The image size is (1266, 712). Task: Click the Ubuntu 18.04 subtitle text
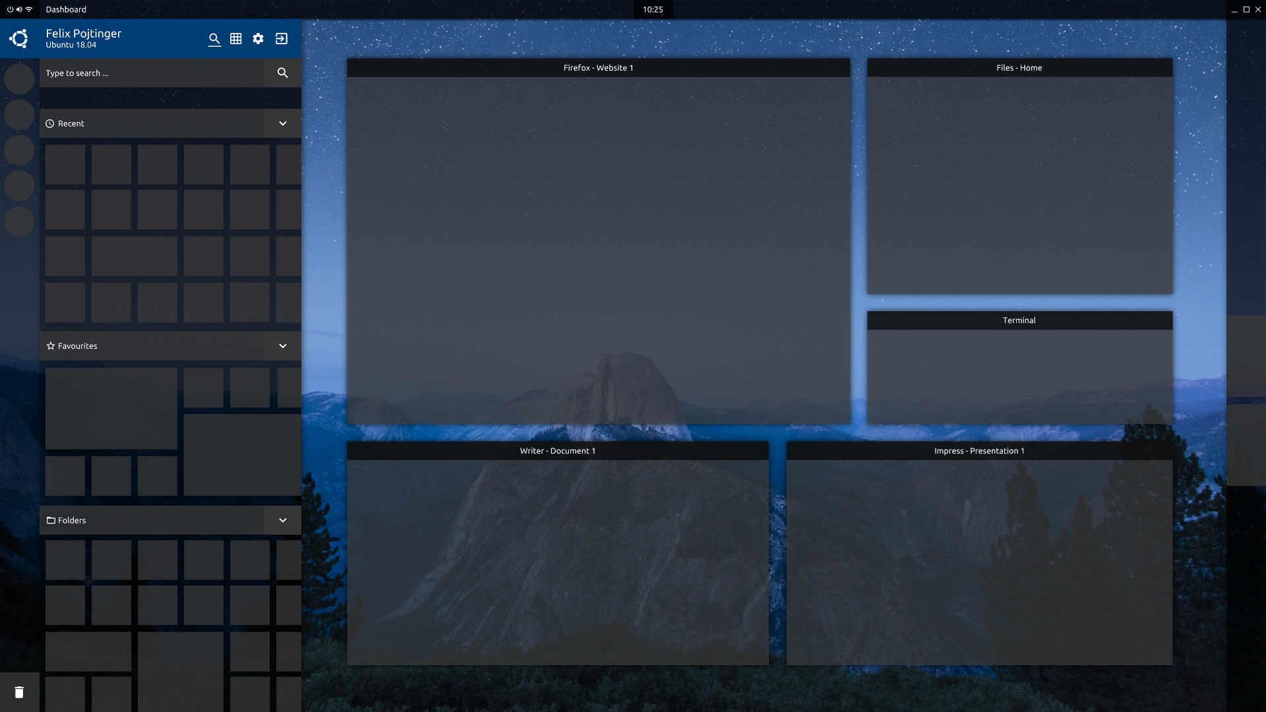pyautogui.click(x=71, y=45)
